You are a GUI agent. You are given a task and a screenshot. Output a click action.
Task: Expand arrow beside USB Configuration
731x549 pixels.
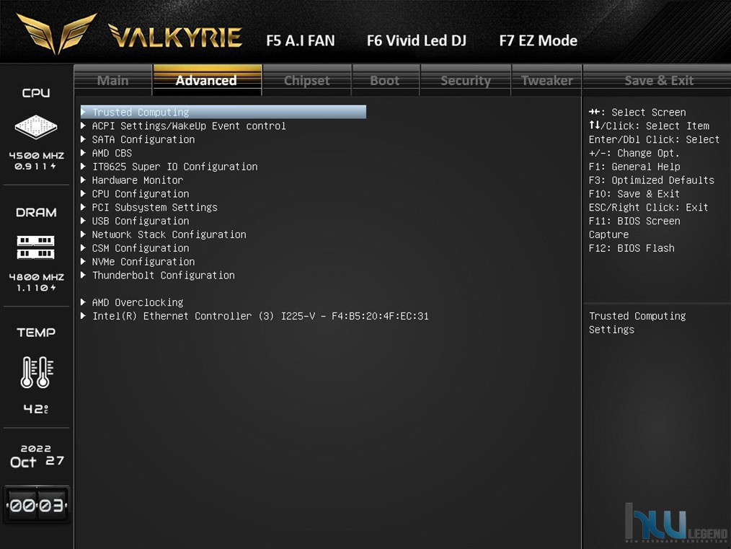(x=84, y=220)
